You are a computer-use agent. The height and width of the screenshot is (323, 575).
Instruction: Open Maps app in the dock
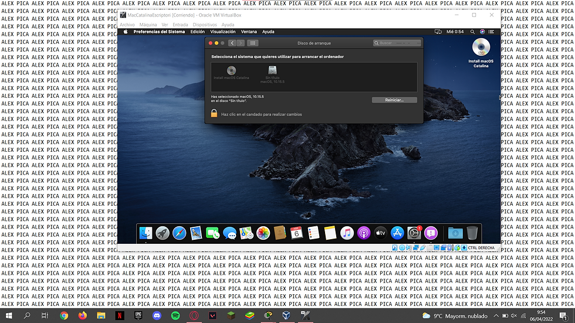[x=246, y=233]
